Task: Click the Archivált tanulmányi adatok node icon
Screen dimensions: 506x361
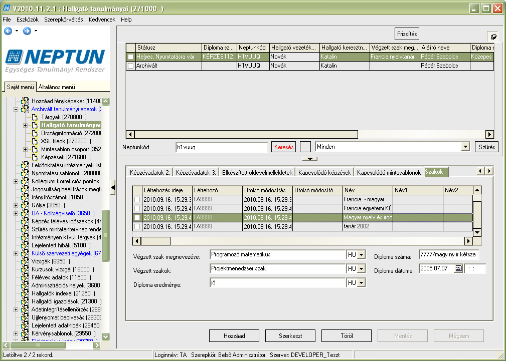Action: pyautogui.click(x=25, y=109)
